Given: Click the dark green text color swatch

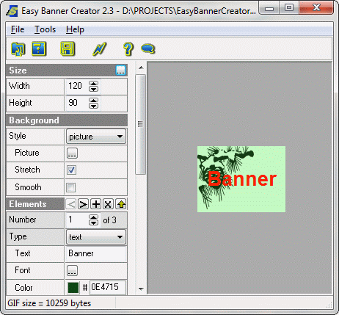Looking at the screenshot, I should [x=73, y=288].
